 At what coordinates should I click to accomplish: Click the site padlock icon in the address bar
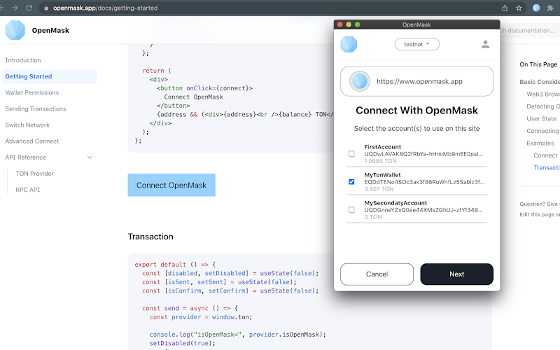[x=46, y=8]
